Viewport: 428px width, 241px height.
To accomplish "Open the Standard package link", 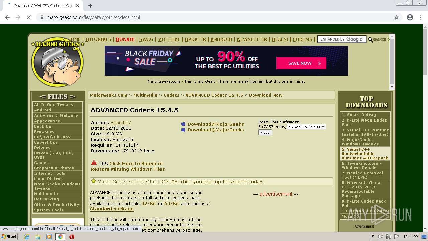I will [x=112, y=209].
